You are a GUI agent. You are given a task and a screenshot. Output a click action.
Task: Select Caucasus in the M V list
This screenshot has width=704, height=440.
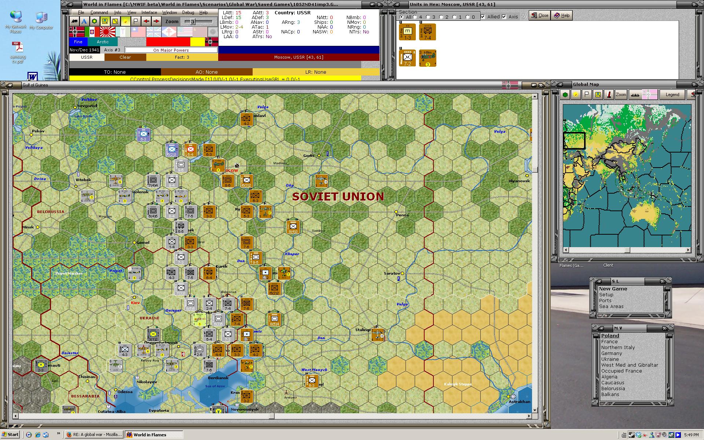[612, 383]
